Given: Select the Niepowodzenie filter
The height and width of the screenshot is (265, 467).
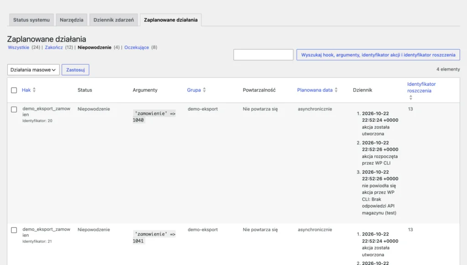Looking at the screenshot, I should (x=94, y=47).
